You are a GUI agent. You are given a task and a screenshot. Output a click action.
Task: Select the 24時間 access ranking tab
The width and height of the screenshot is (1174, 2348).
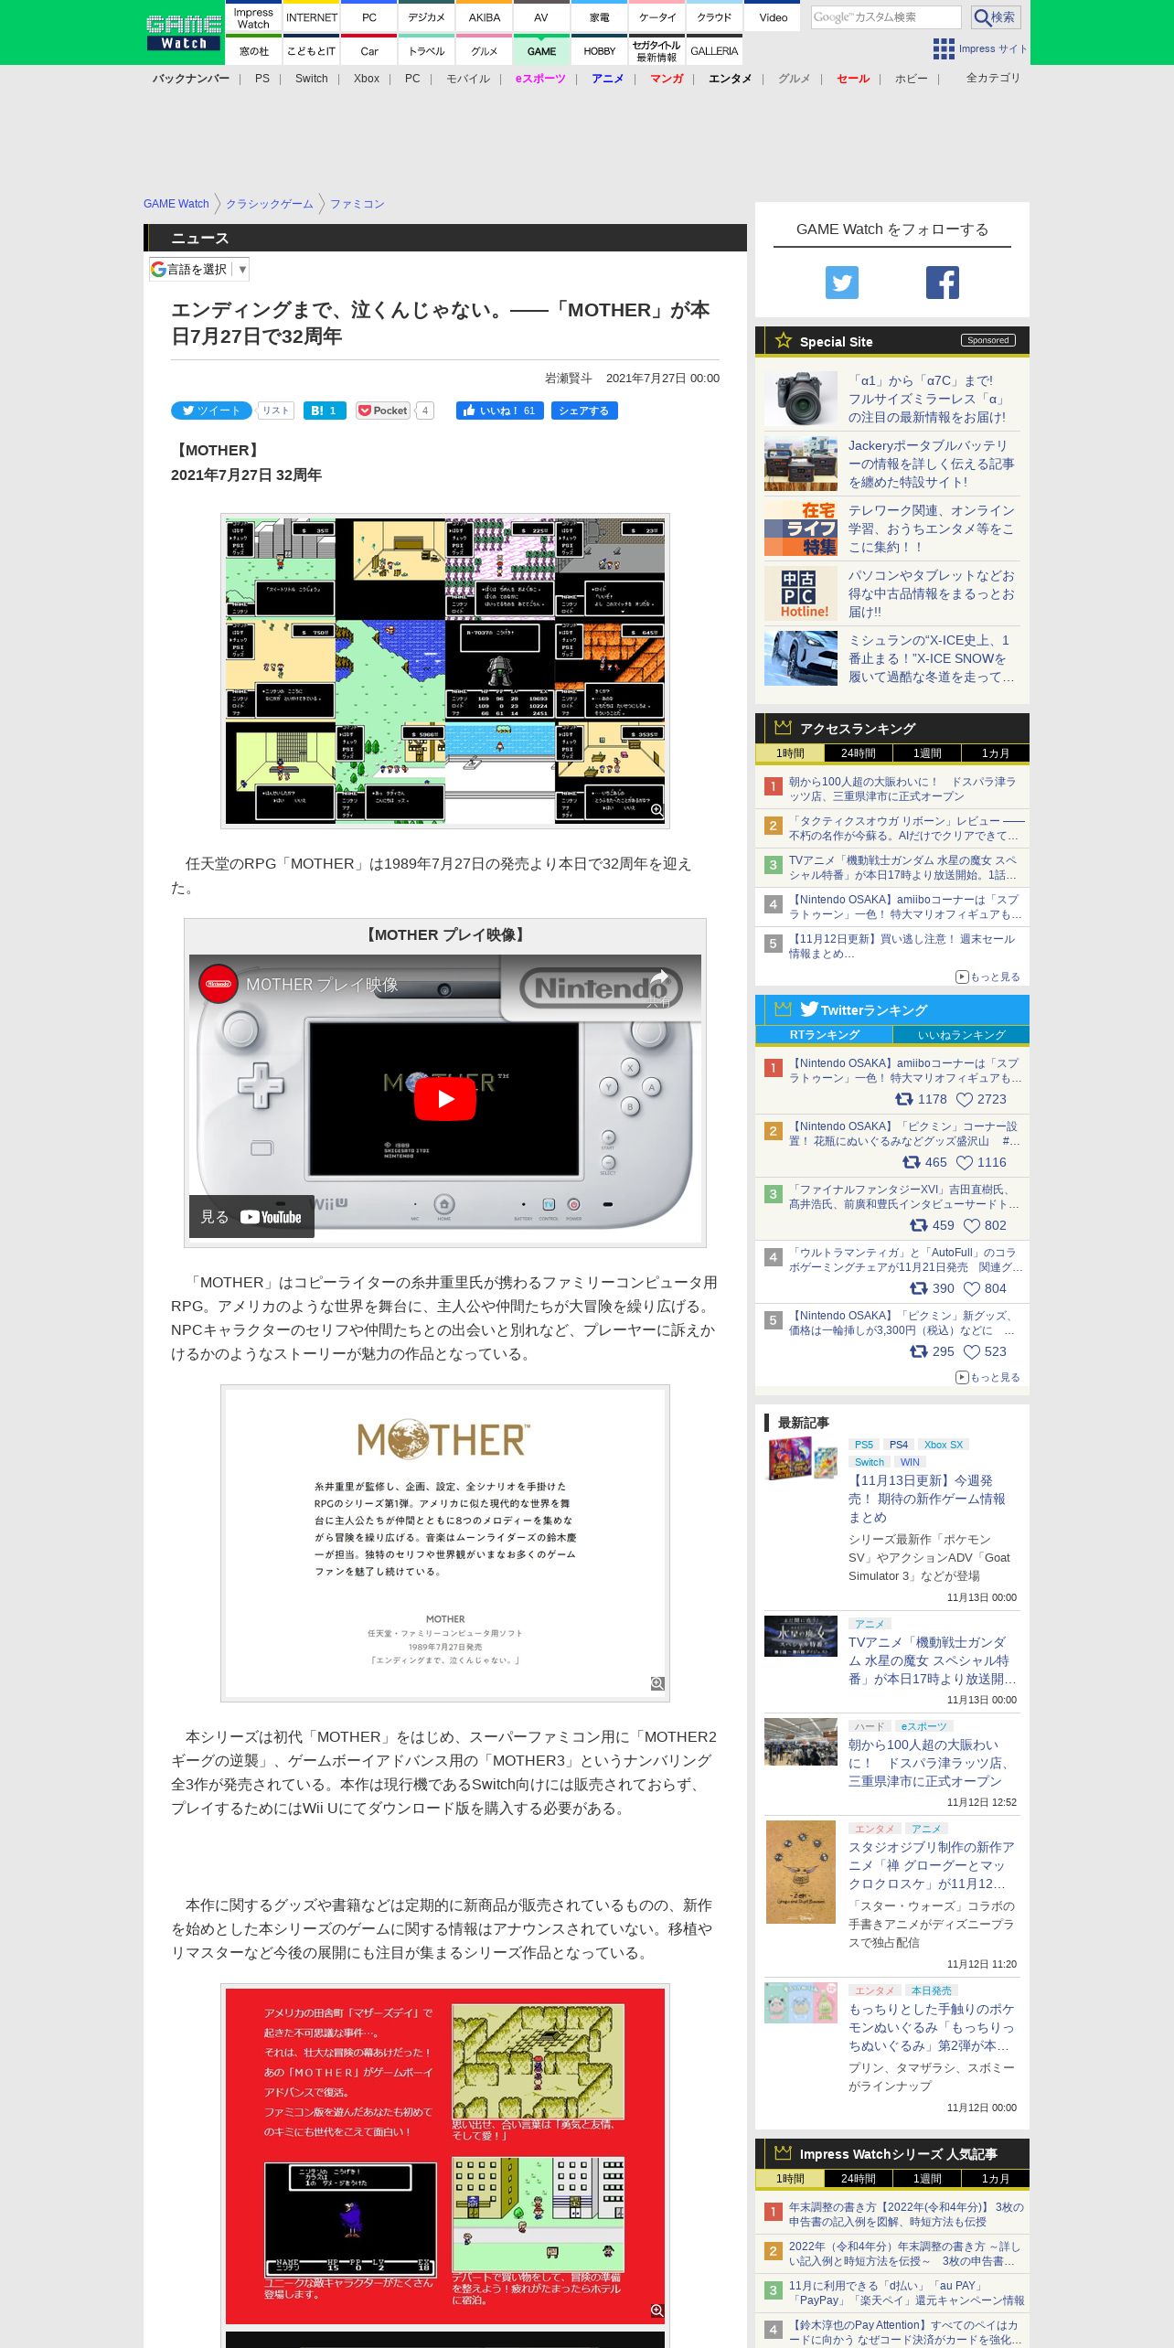tap(858, 753)
